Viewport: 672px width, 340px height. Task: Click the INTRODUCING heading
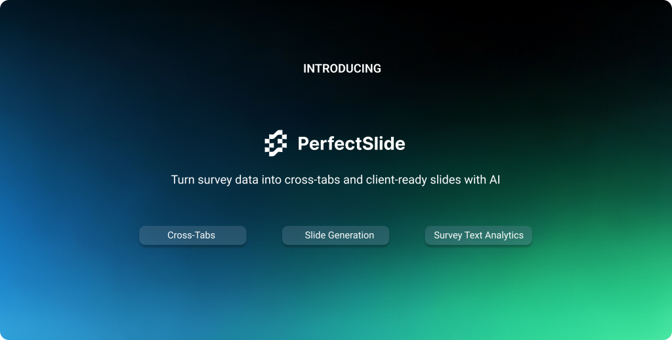(x=342, y=68)
